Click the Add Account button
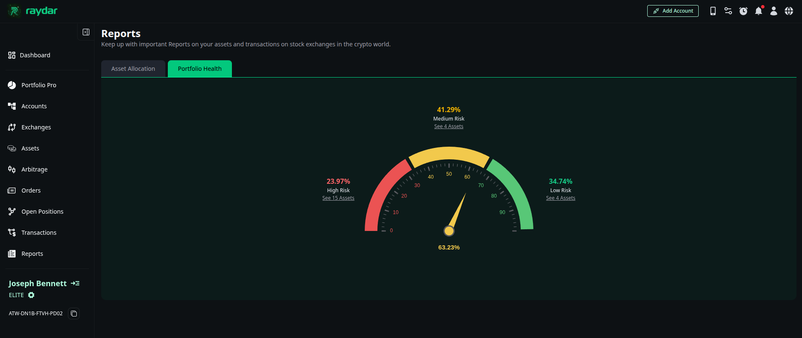Screen dimensions: 802x338 [673, 11]
